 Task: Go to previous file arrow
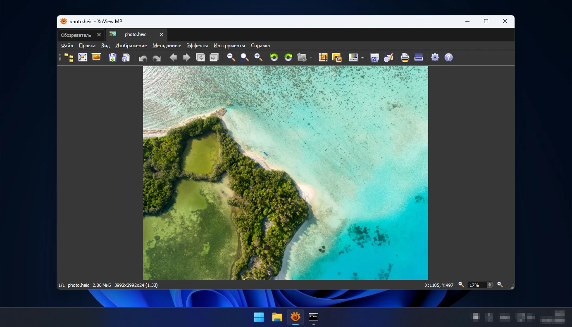[x=173, y=58]
